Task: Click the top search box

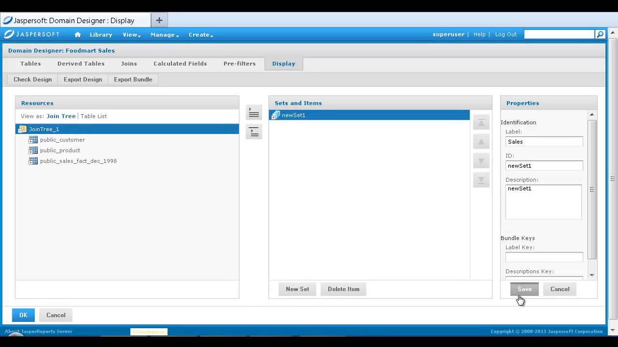Action: point(560,34)
